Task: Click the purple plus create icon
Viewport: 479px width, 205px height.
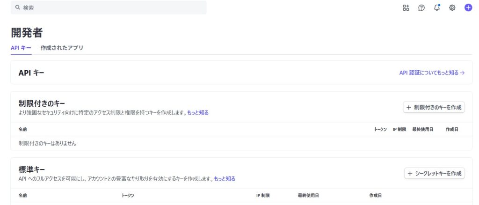Action: pos(468,7)
